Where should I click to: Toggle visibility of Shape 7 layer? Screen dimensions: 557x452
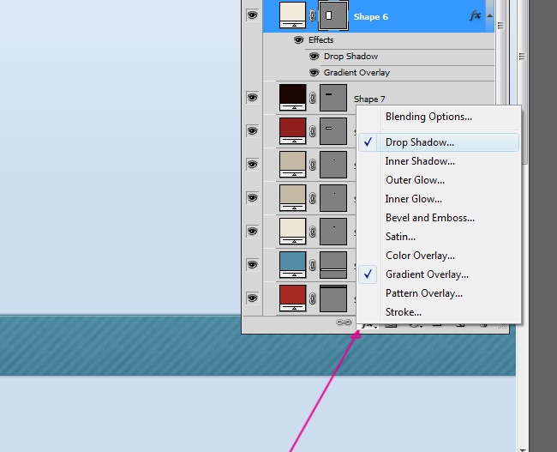[252, 98]
